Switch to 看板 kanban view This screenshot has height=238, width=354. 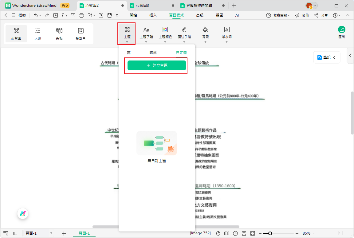59,33
